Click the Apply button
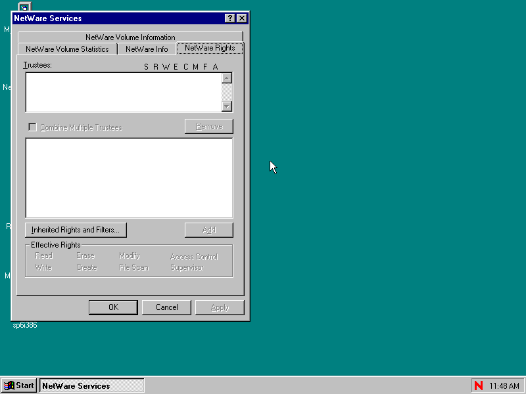The height and width of the screenshot is (394, 526). click(220, 307)
